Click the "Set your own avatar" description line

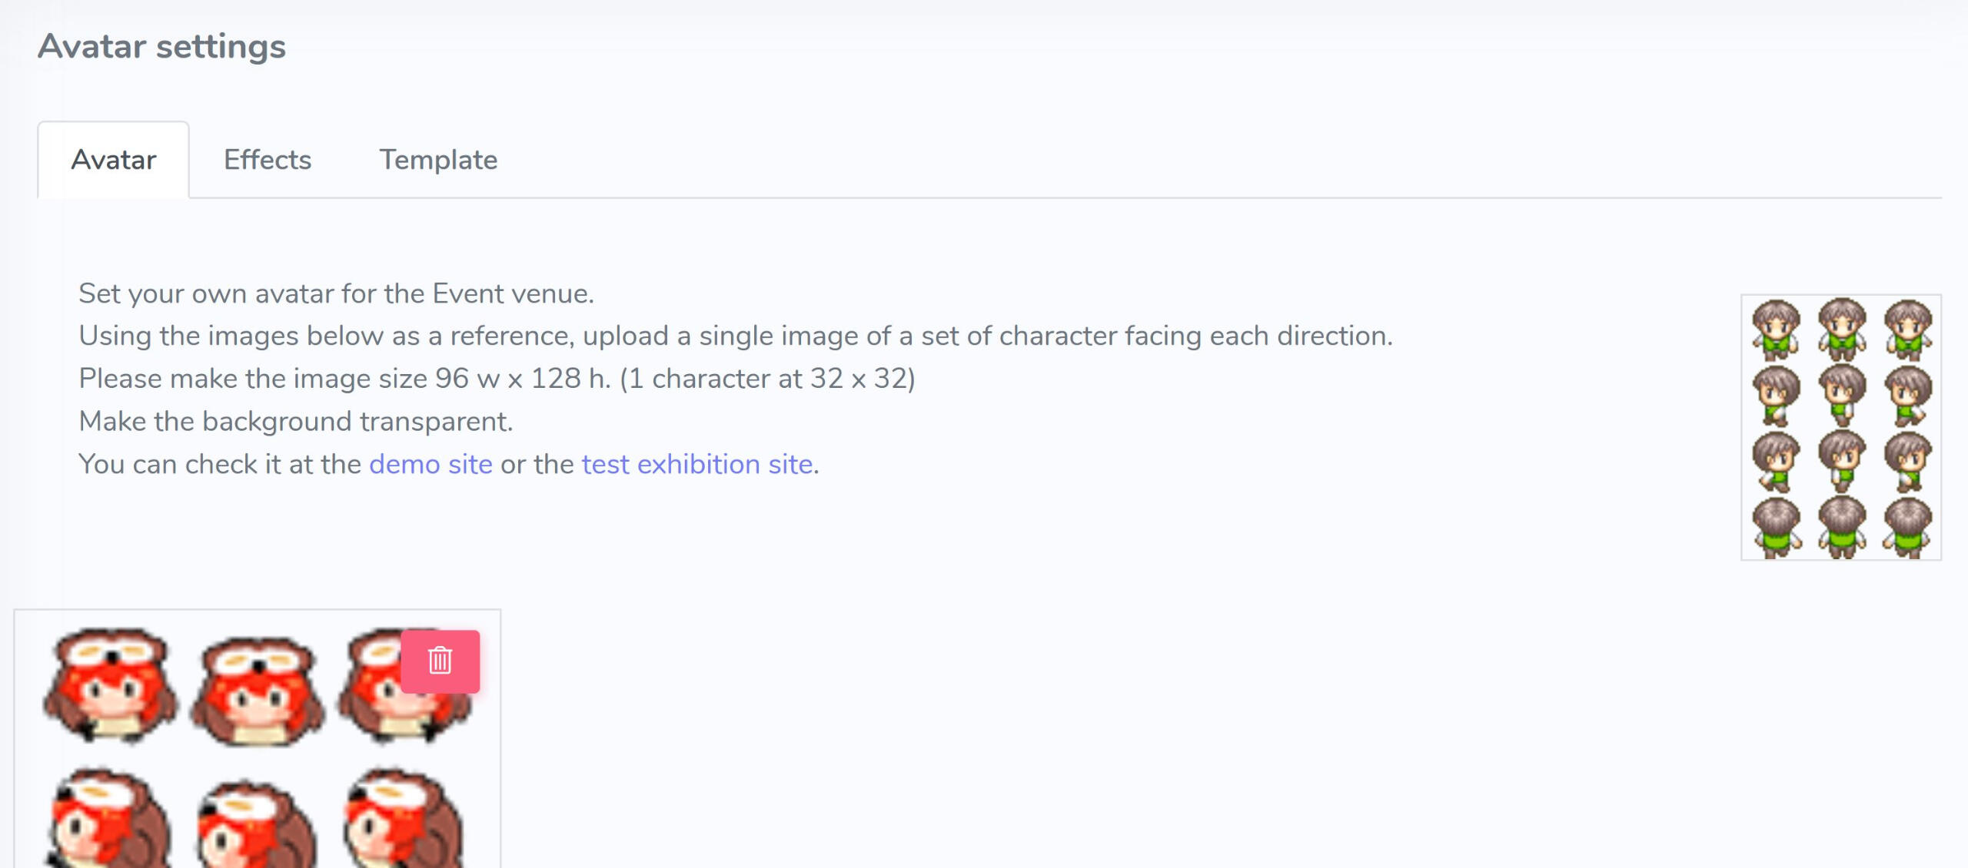(336, 293)
